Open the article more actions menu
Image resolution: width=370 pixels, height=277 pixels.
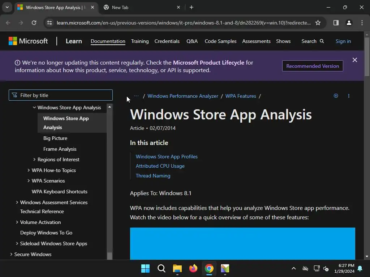point(349,96)
